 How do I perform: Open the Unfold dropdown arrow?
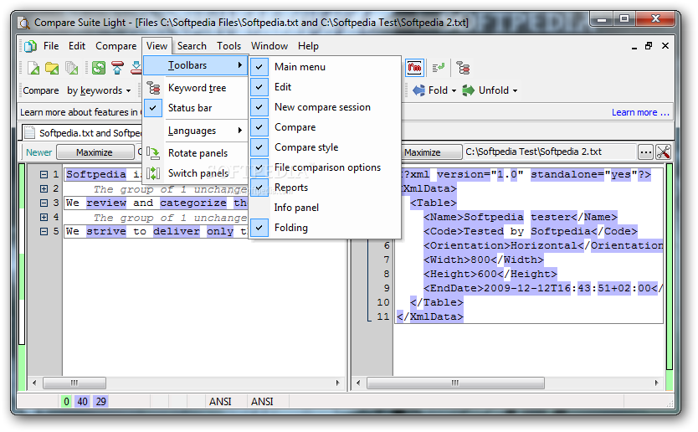pos(515,91)
